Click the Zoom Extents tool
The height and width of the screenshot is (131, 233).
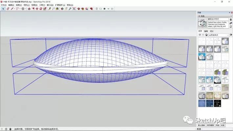[74, 9]
